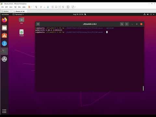Image resolution: width=156 pixels, height=117 pixels.
Task: Open the VMware Edit menu
Action: pos(6,7)
